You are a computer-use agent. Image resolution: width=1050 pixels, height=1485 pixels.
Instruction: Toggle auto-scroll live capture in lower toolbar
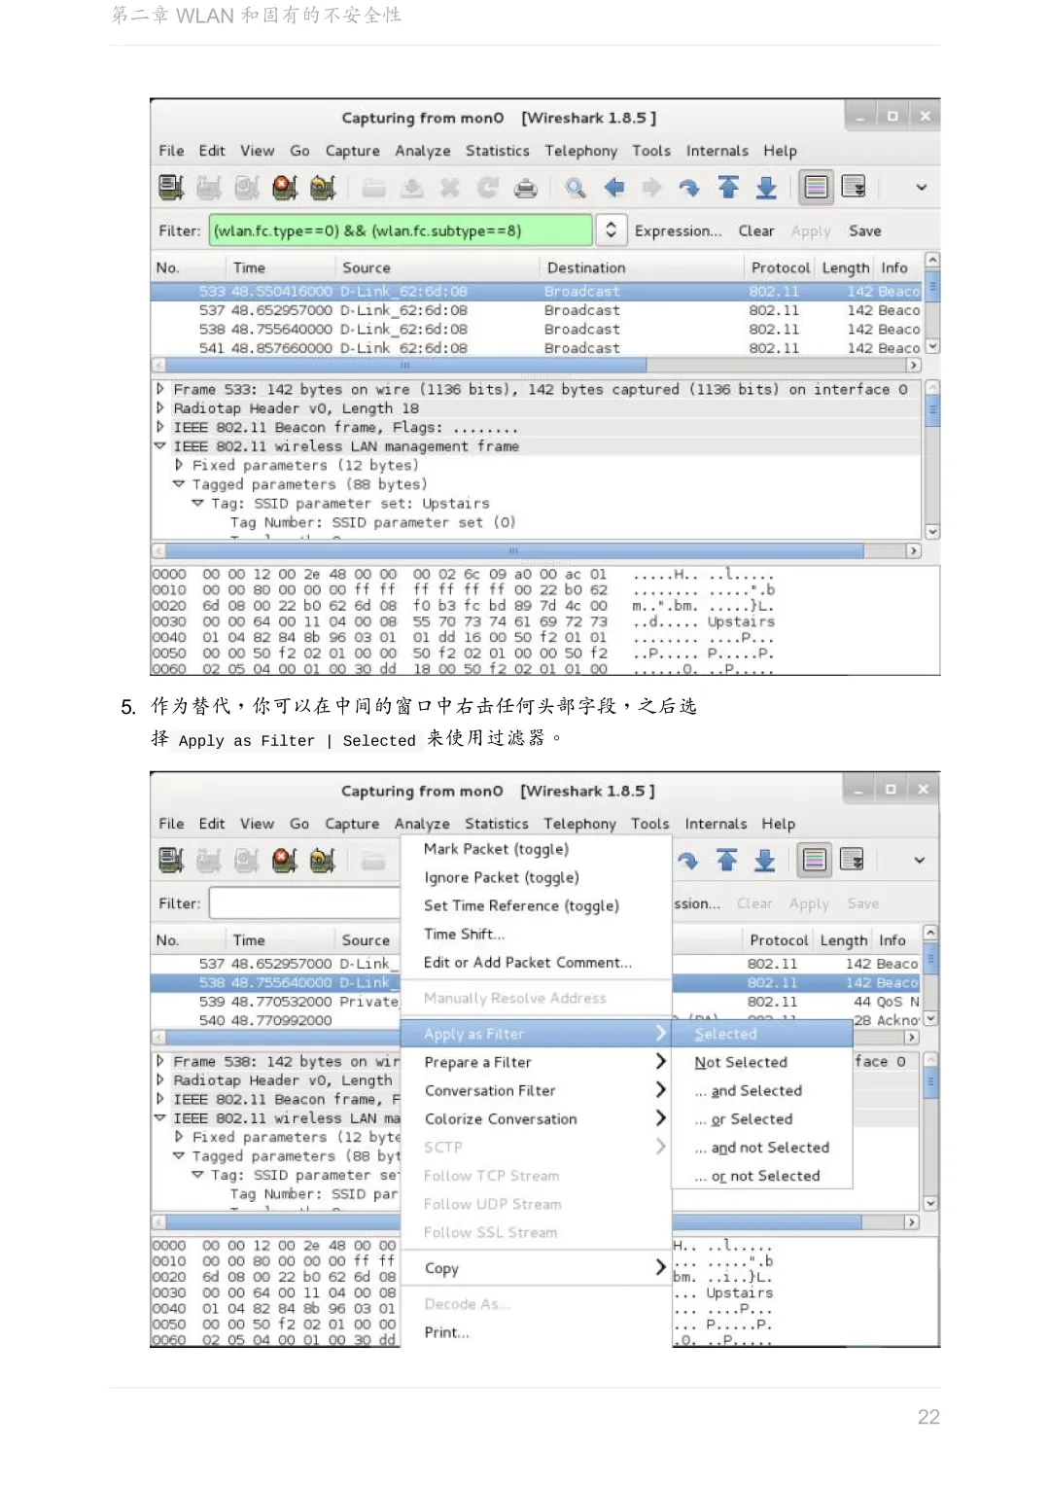tap(852, 860)
